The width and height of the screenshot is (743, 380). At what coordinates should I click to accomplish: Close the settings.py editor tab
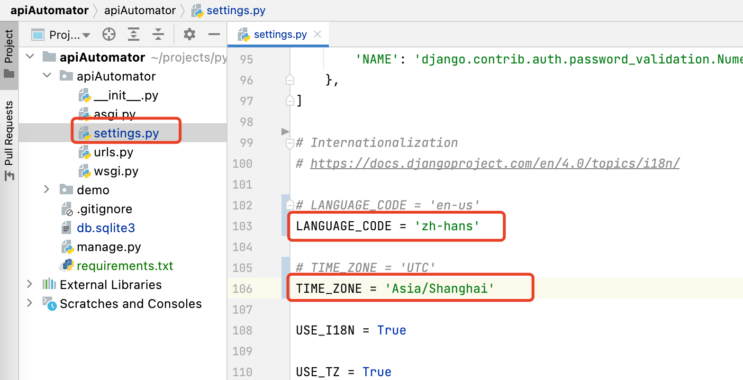tap(317, 34)
